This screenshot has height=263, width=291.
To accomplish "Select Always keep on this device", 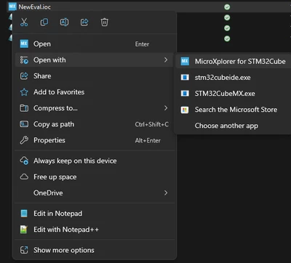I will pos(94,161).
